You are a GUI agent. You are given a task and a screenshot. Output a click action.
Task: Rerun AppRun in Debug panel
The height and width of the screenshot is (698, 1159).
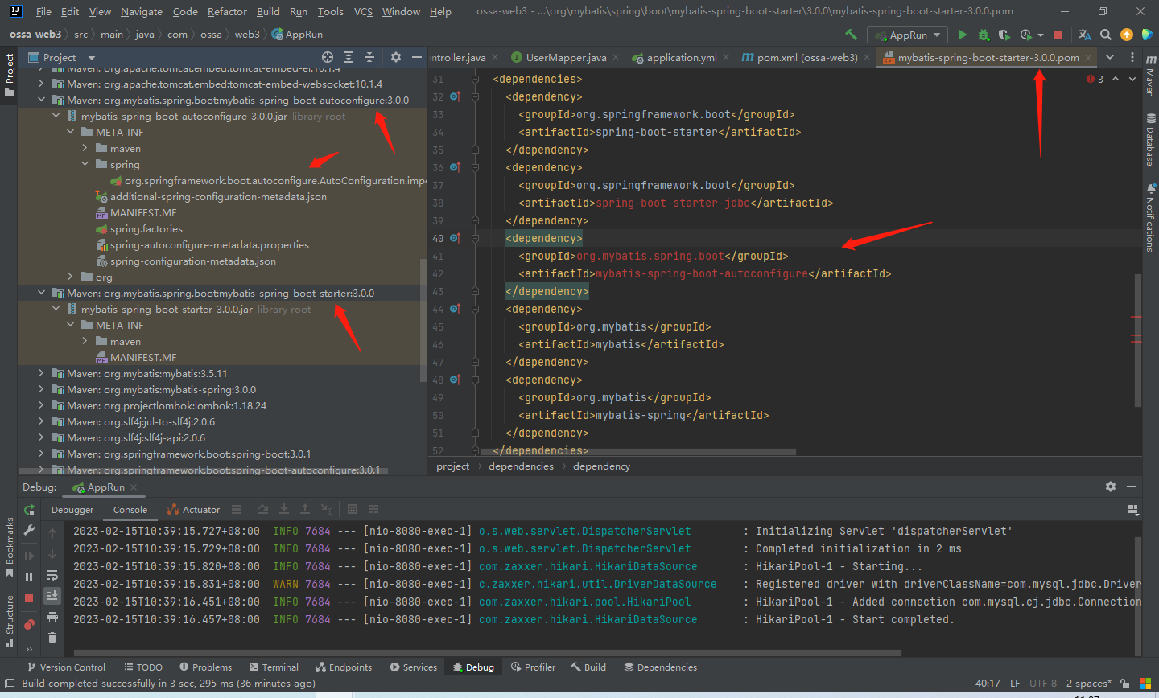pos(29,509)
